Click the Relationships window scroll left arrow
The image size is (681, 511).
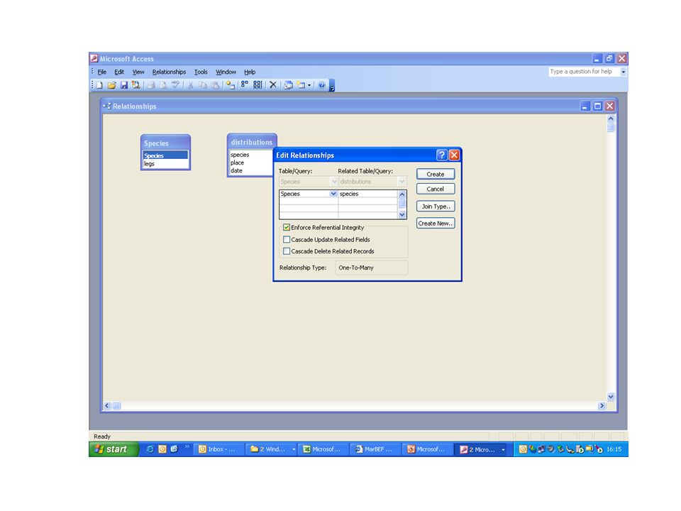(107, 405)
